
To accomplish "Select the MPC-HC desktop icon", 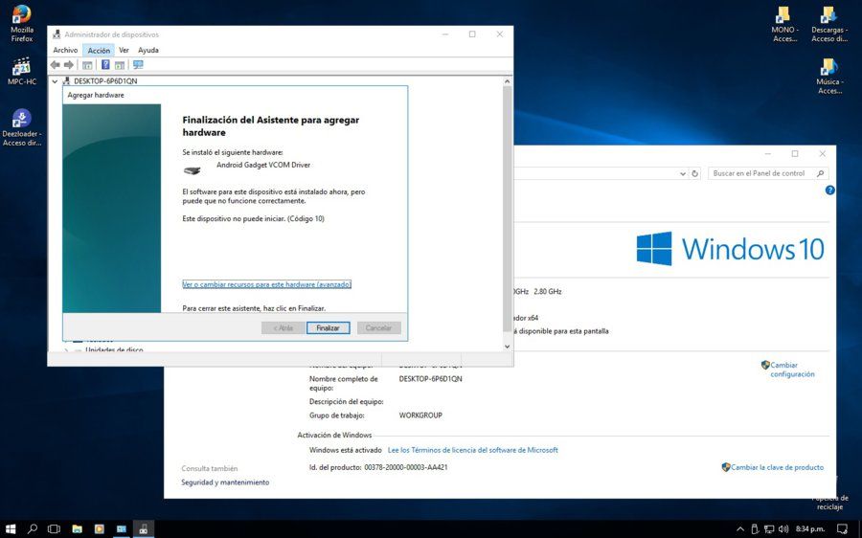I will [x=22, y=72].
